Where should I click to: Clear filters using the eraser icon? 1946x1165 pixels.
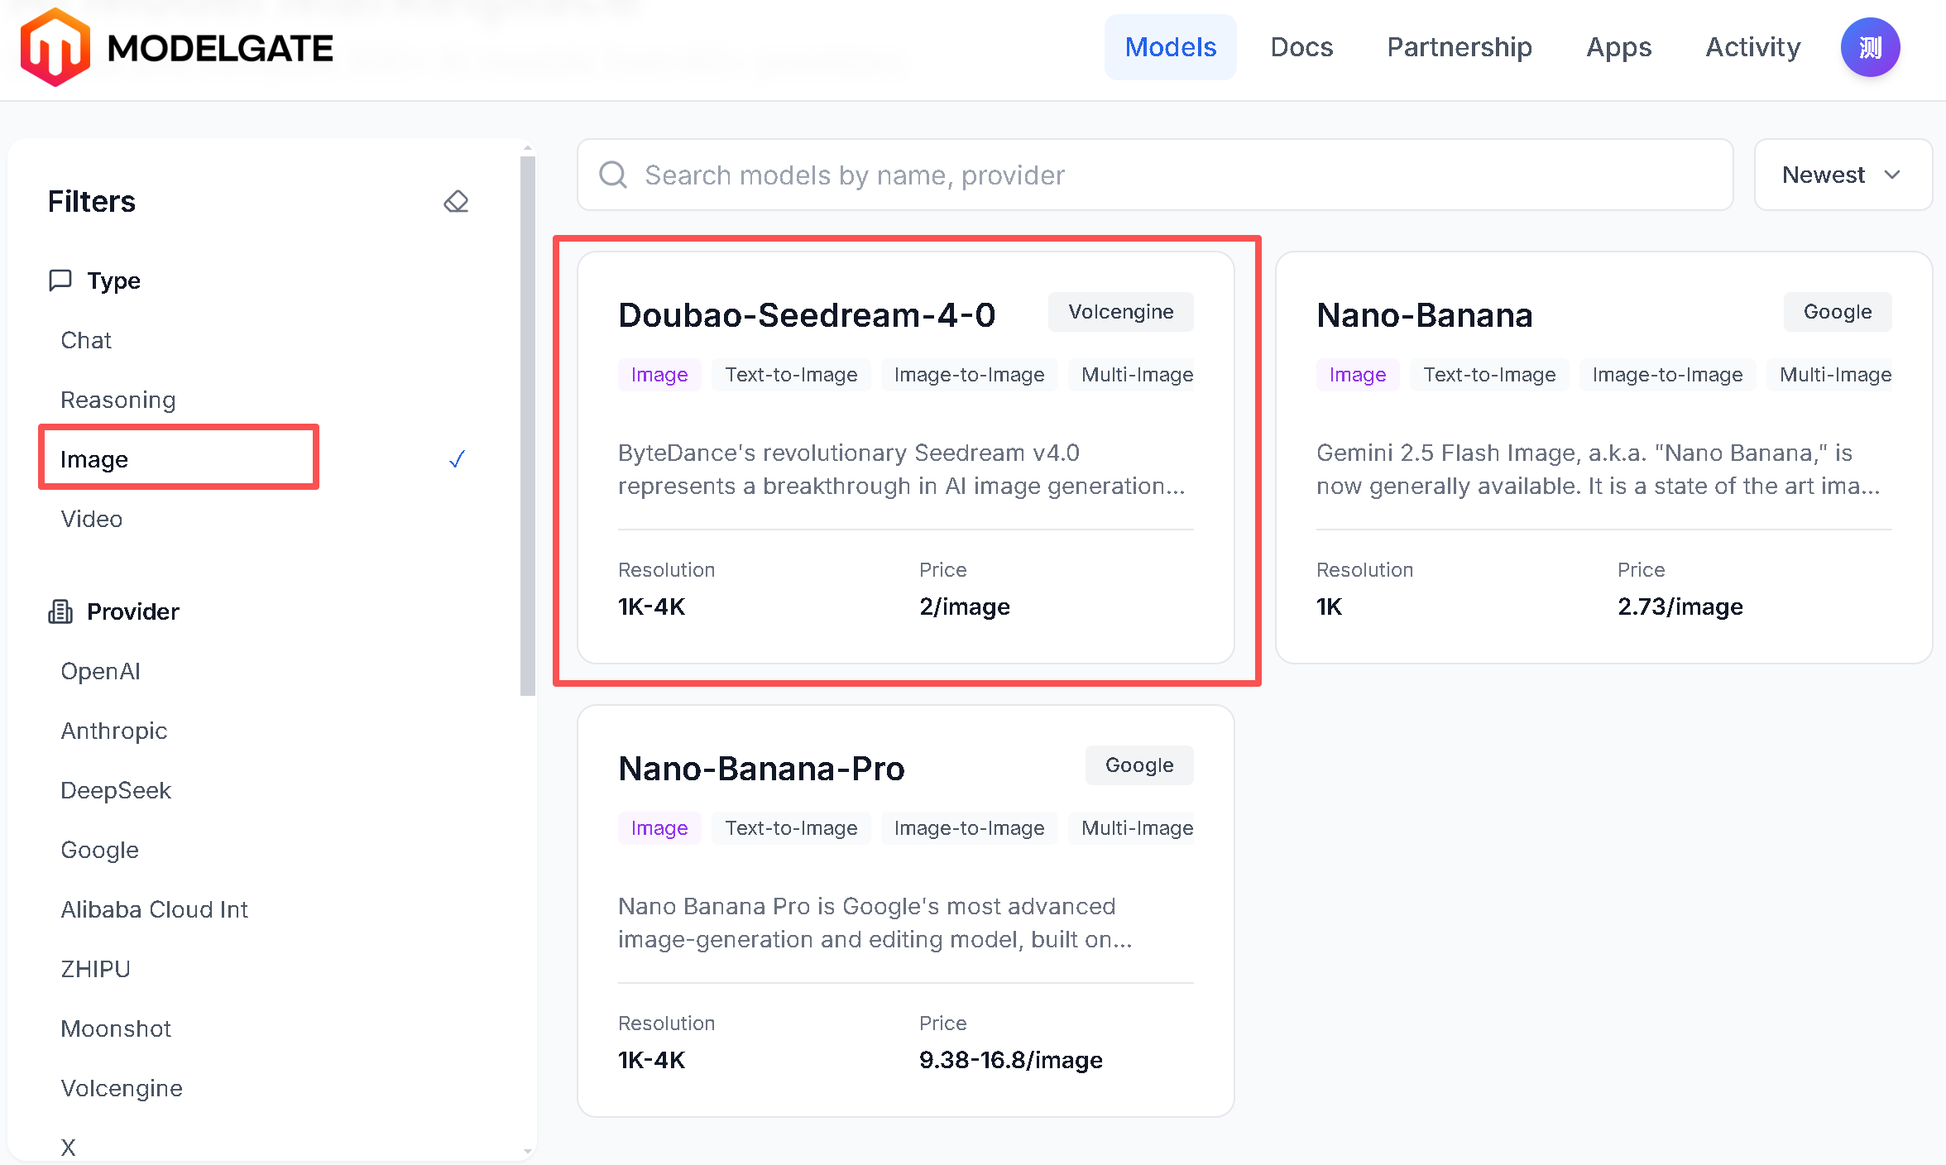point(456,201)
